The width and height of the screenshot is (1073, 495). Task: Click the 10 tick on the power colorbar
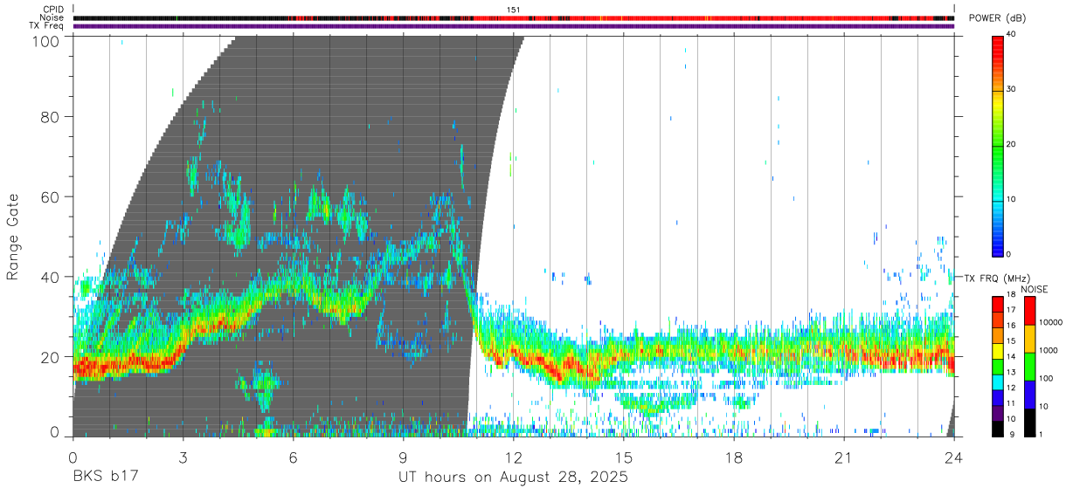tap(1012, 200)
